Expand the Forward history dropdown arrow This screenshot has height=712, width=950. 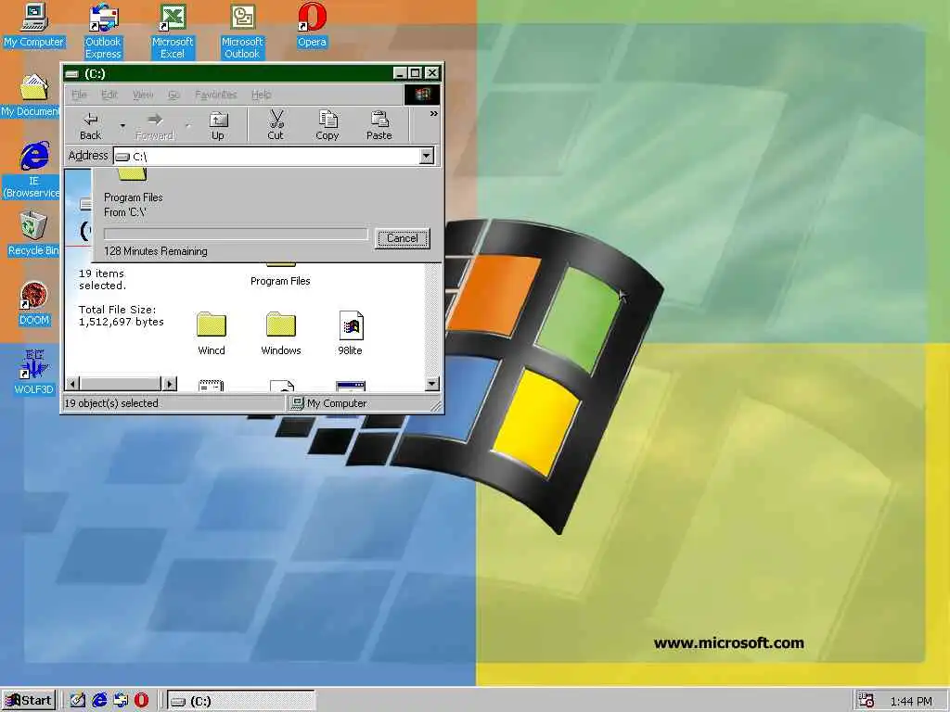(187, 126)
